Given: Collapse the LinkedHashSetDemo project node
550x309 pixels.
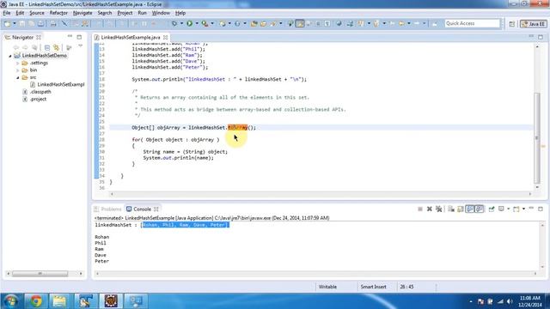Looking at the screenshot, I should (10, 56).
